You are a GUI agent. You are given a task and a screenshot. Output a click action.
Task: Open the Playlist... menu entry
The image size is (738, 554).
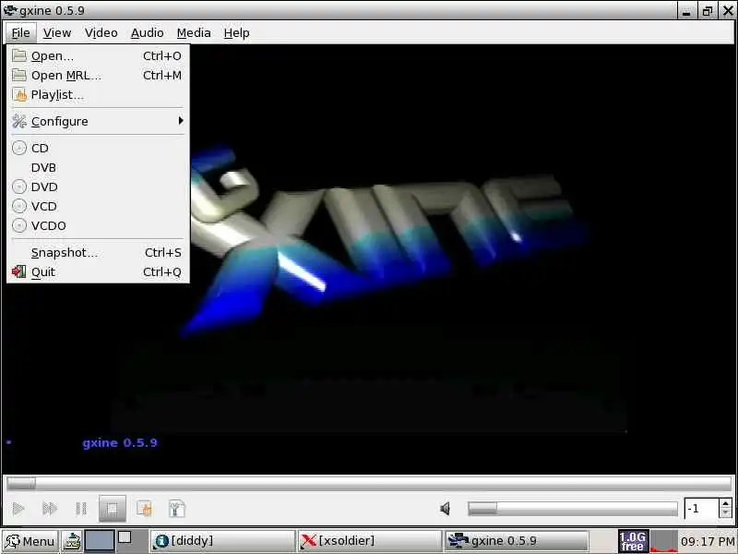(x=98, y=95)
